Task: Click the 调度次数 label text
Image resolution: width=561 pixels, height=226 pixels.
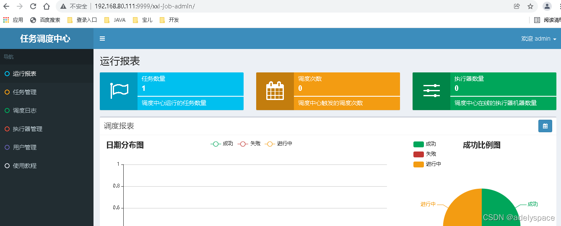Action: 310,79
